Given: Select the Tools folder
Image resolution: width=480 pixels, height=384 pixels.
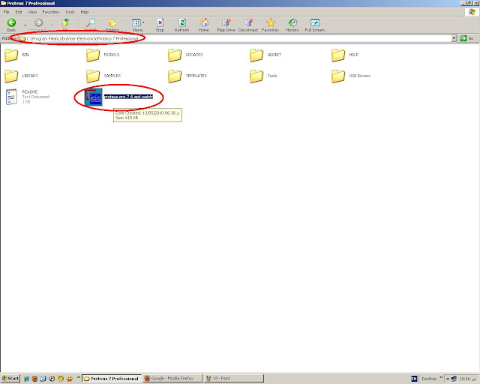Looking at the screenshot, I should tap(263, 76).
